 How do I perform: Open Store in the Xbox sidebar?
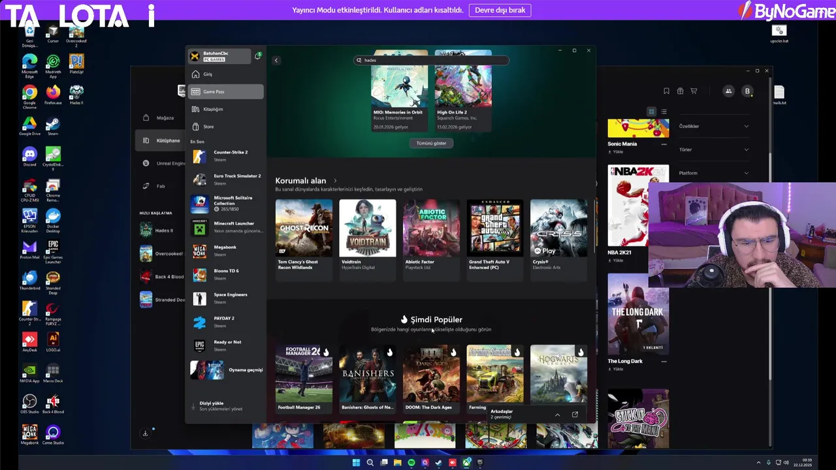point(225,127)
